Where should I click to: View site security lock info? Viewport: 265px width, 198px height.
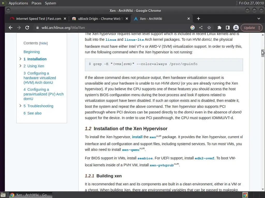point(38,28)
